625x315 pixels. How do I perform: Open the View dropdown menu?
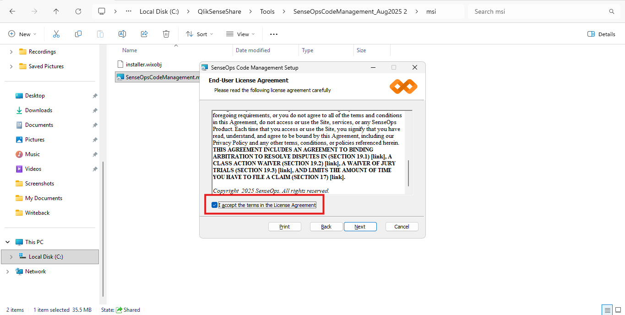[240, 34]
